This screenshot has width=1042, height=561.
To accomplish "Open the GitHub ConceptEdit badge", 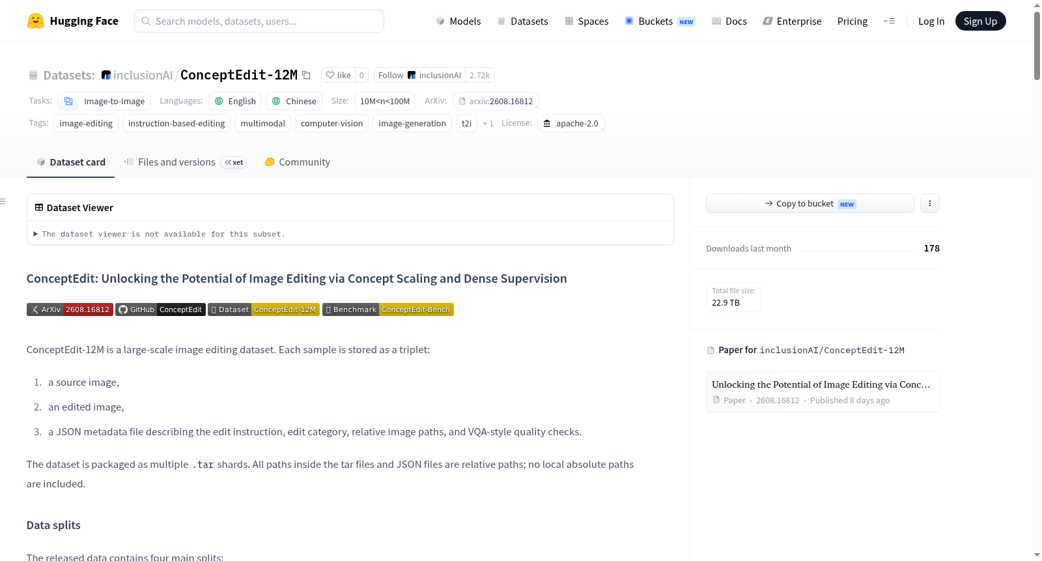I will [160, 309].
